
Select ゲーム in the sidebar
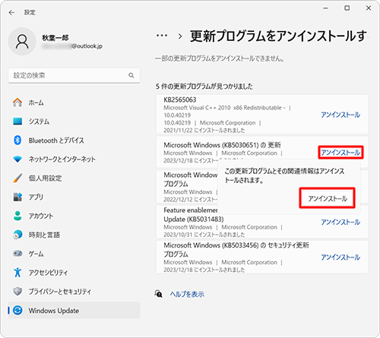(x=74, y=254)
